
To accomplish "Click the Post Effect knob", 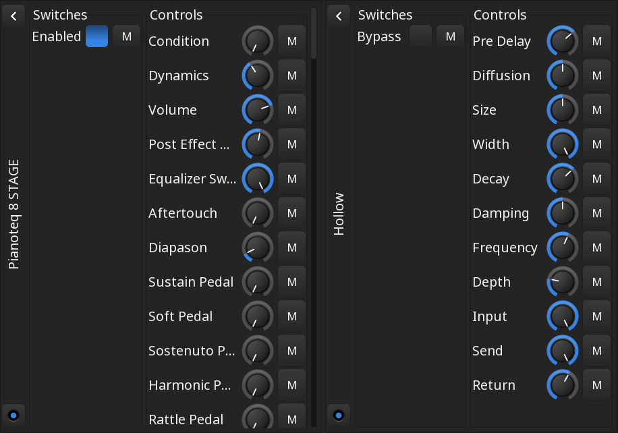I will tap(257, 144).
